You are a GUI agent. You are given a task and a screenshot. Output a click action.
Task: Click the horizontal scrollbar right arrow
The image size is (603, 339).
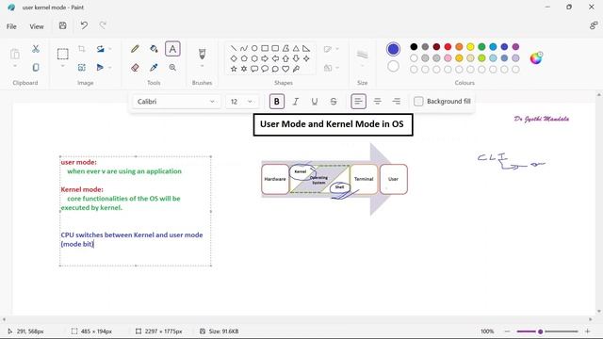(591, 319)
